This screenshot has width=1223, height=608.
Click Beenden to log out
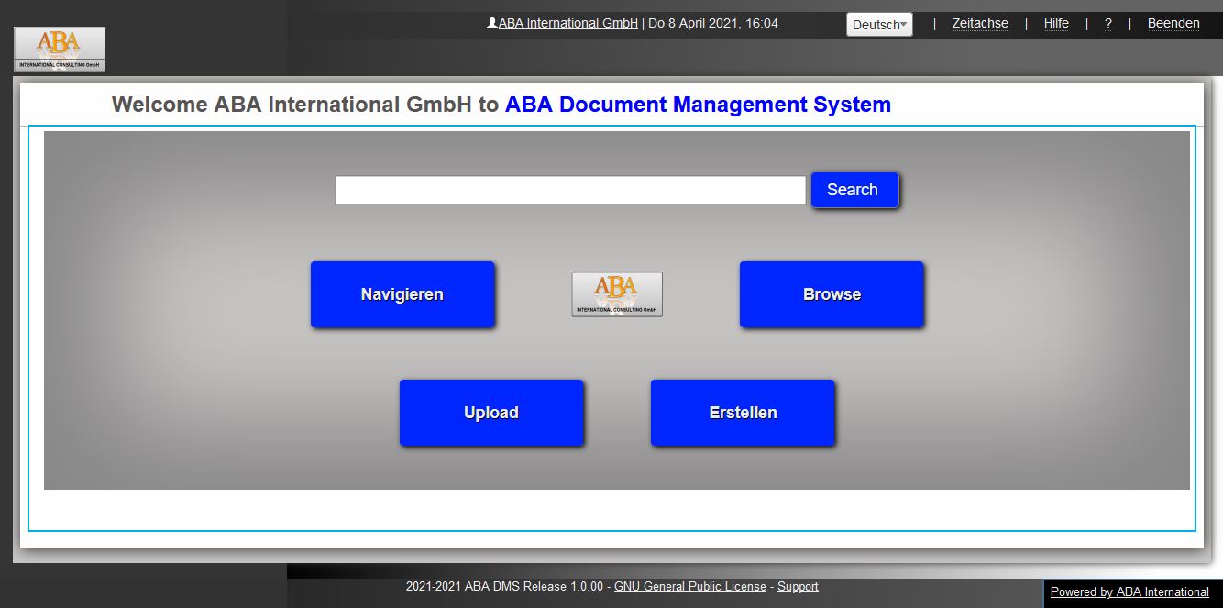point(1173,24)
